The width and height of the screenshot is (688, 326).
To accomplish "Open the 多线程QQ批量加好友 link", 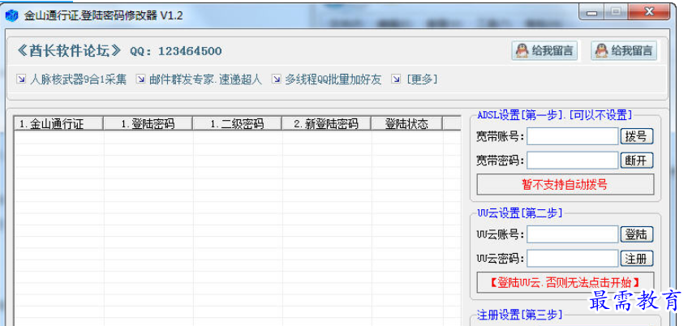I will click(x=333, y=79).
